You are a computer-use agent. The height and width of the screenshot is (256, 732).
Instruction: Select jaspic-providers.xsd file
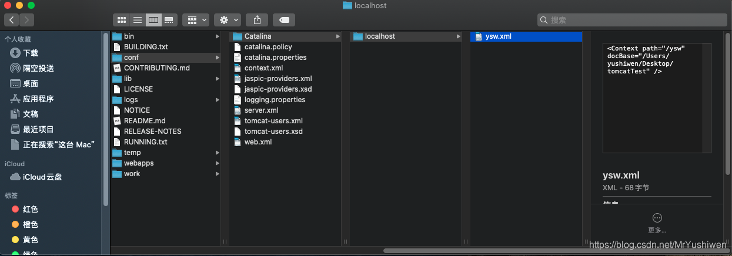pyautogui.click(x=286, y=89)
